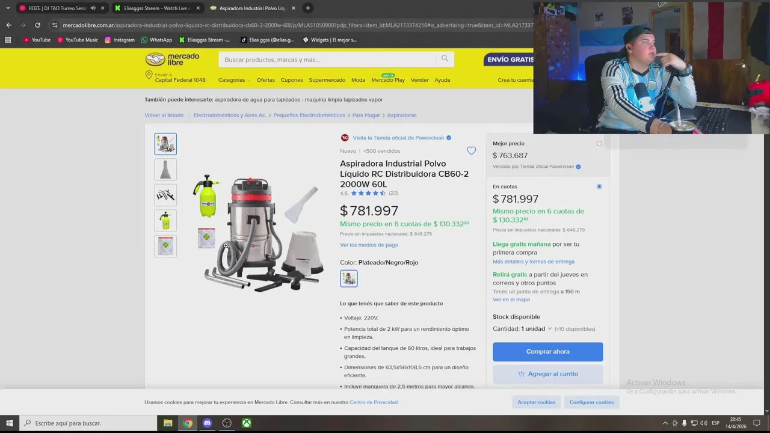The width and height of the screenshot is (770, 433).
Task: Open YouTube Music bookmark
Action: tap(78, 40)
